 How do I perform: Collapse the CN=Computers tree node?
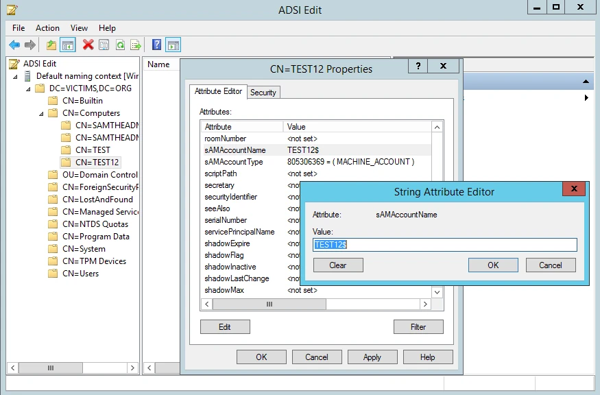coord(41,114)
